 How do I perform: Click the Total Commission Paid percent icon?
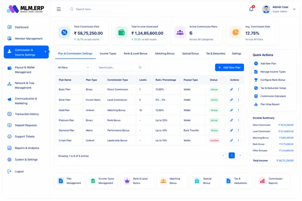64,33
